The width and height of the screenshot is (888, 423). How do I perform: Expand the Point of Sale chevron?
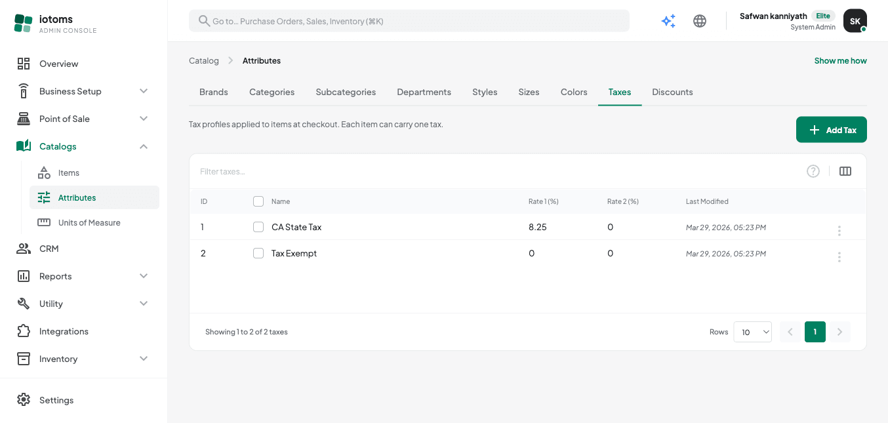pyautogui.click(x=144, y=119)
